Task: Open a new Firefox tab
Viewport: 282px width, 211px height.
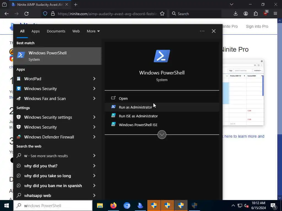Action: point(75,5)
